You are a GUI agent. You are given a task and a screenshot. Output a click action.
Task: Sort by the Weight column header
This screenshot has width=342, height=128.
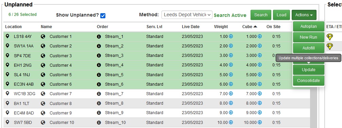pos(221,27)
